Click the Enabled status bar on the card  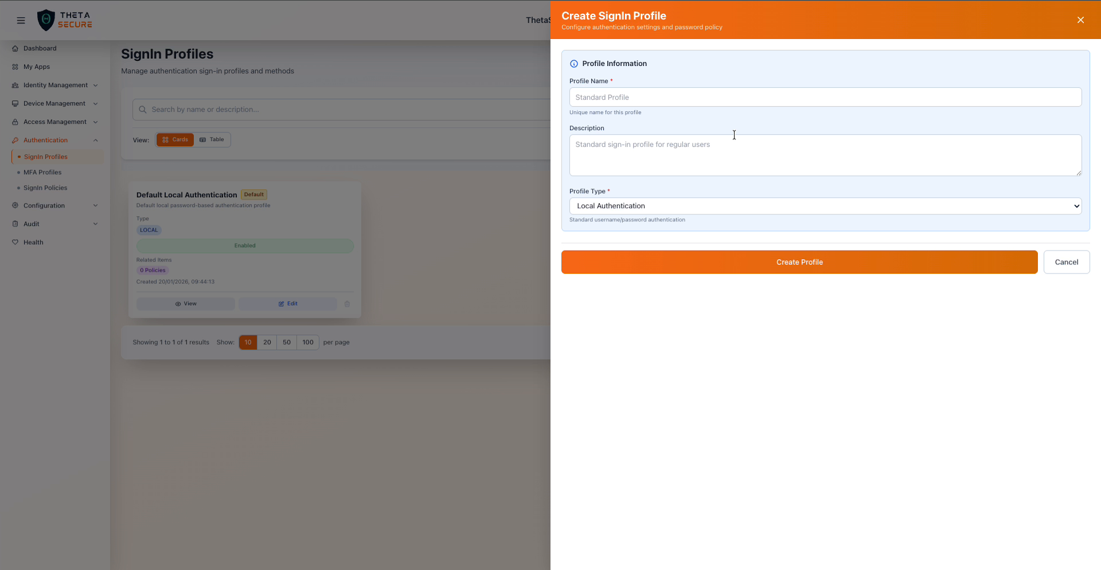click(x=245, y=245)
